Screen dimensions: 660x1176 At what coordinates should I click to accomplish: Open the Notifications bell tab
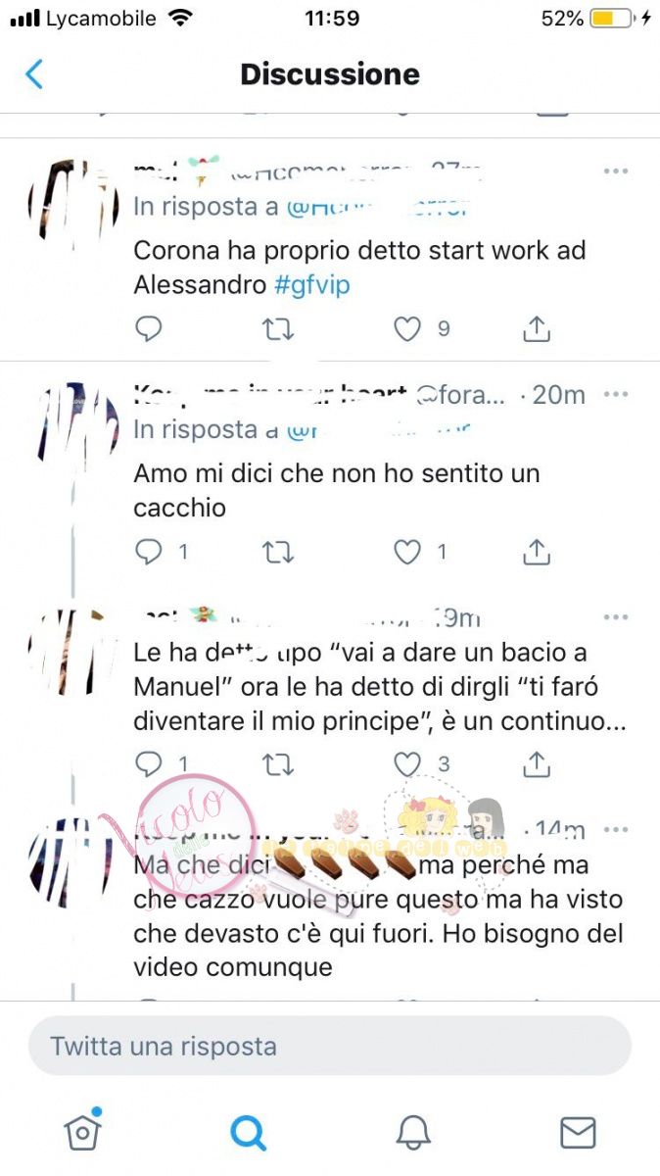pyautogui.click(x=413, y=1133)
